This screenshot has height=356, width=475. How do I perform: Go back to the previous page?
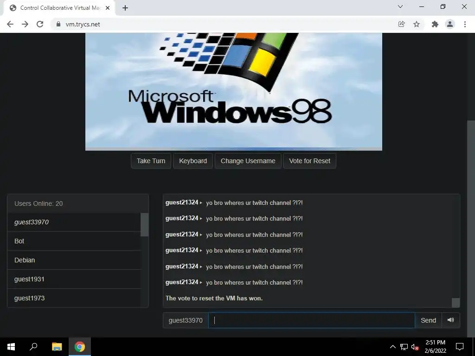[10, 24]
